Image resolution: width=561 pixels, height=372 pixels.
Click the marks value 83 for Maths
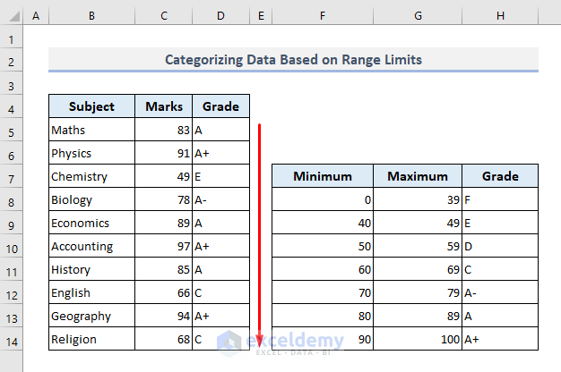point(163,130)
